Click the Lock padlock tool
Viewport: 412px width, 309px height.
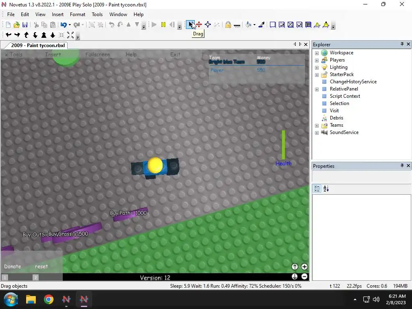[x=228, y=25]
